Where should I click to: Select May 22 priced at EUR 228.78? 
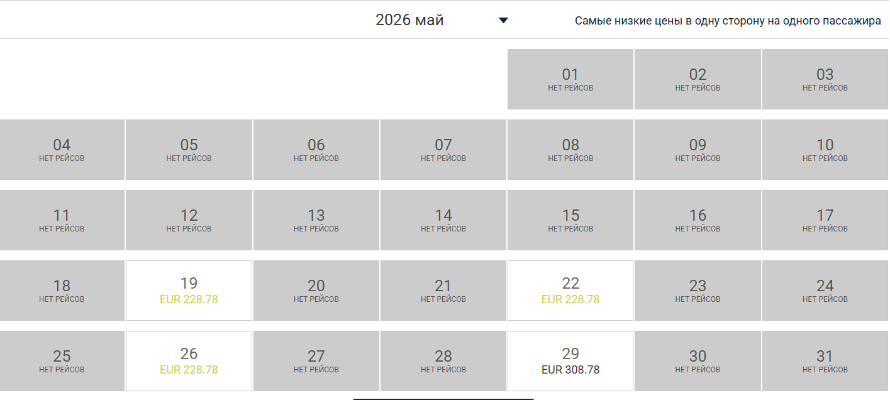pos(570,291)
